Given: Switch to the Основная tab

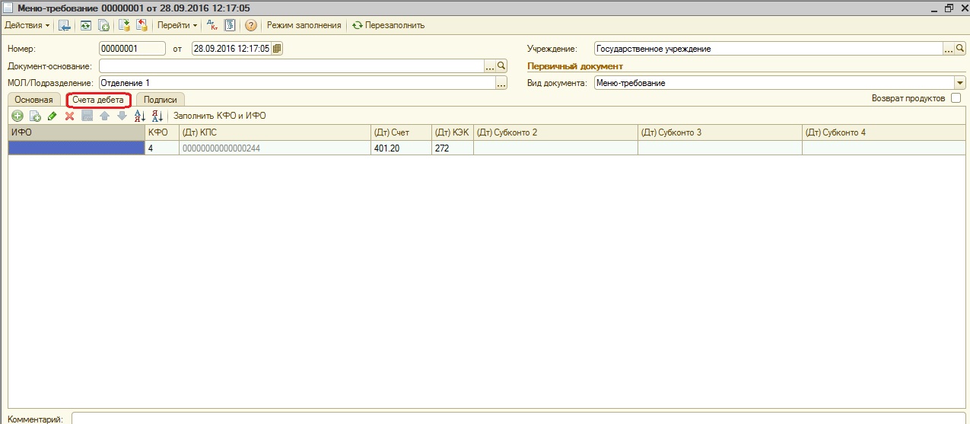Looking at the screenshot, I should click(33, 100).
